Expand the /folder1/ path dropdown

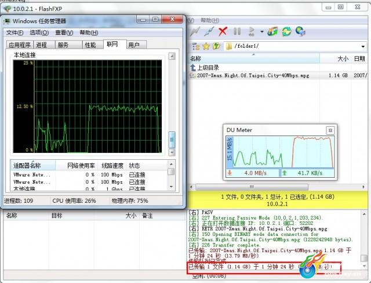click(x=363, y=46)
